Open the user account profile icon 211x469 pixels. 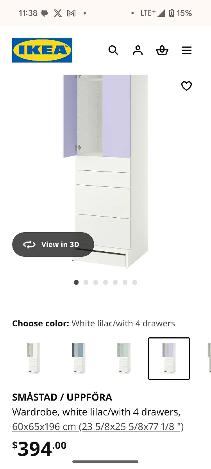pos(138,50)
